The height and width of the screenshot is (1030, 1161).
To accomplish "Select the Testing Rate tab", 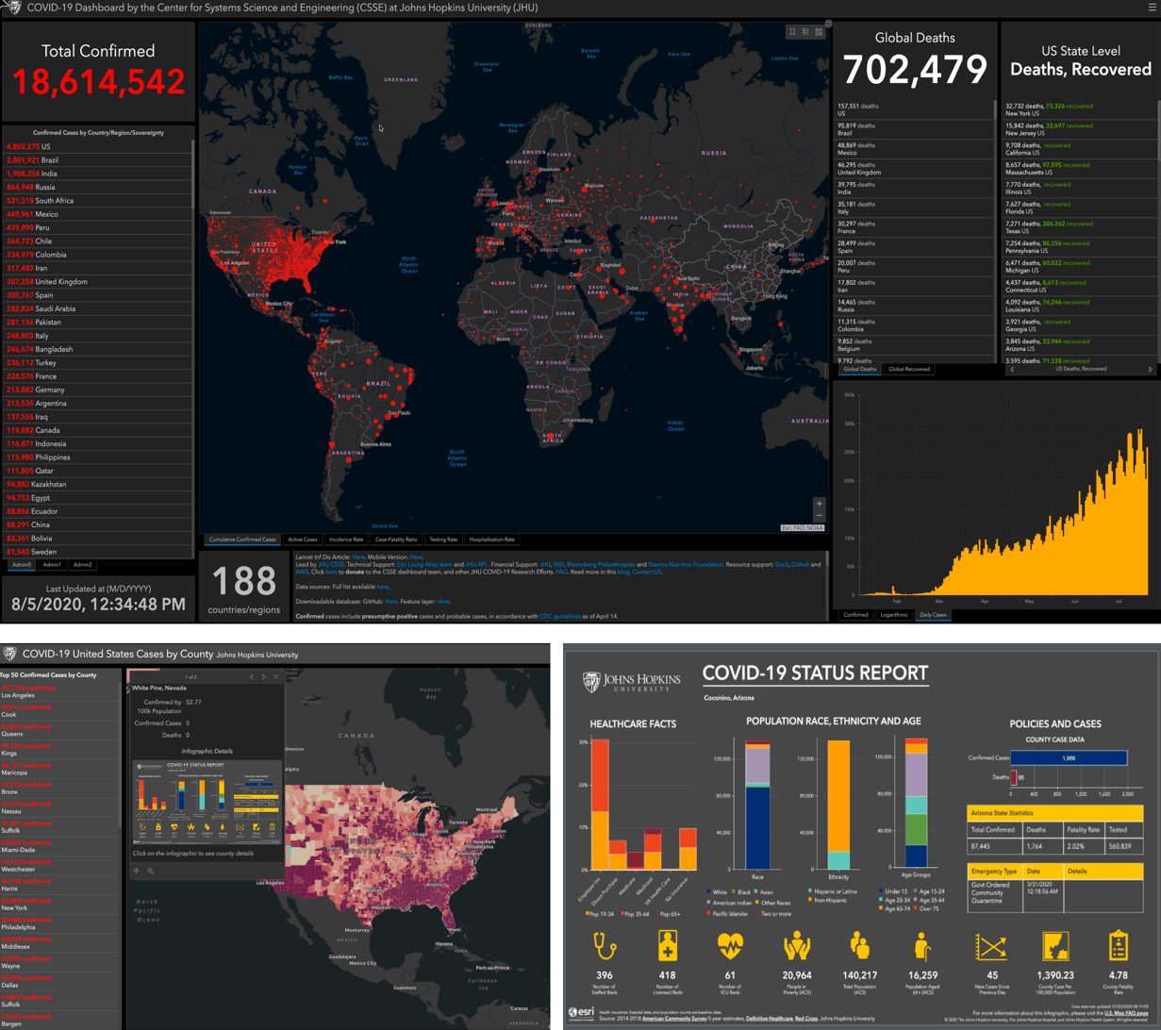I will tap(443, 540).
